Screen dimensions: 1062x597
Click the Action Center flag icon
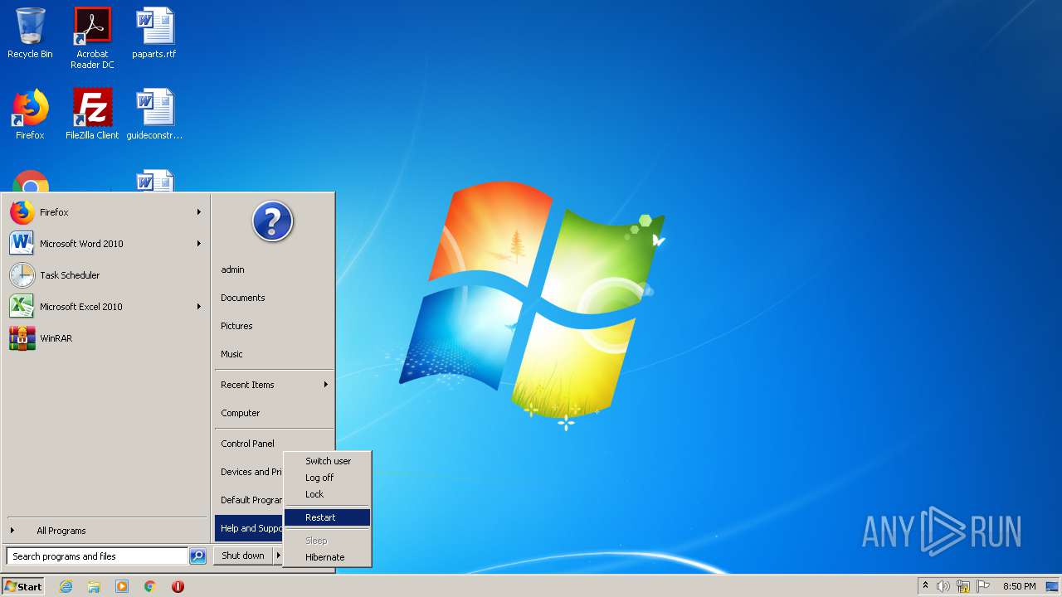(983, 586)
